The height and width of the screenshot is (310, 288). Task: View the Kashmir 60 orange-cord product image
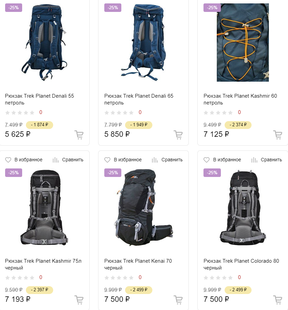243,42
